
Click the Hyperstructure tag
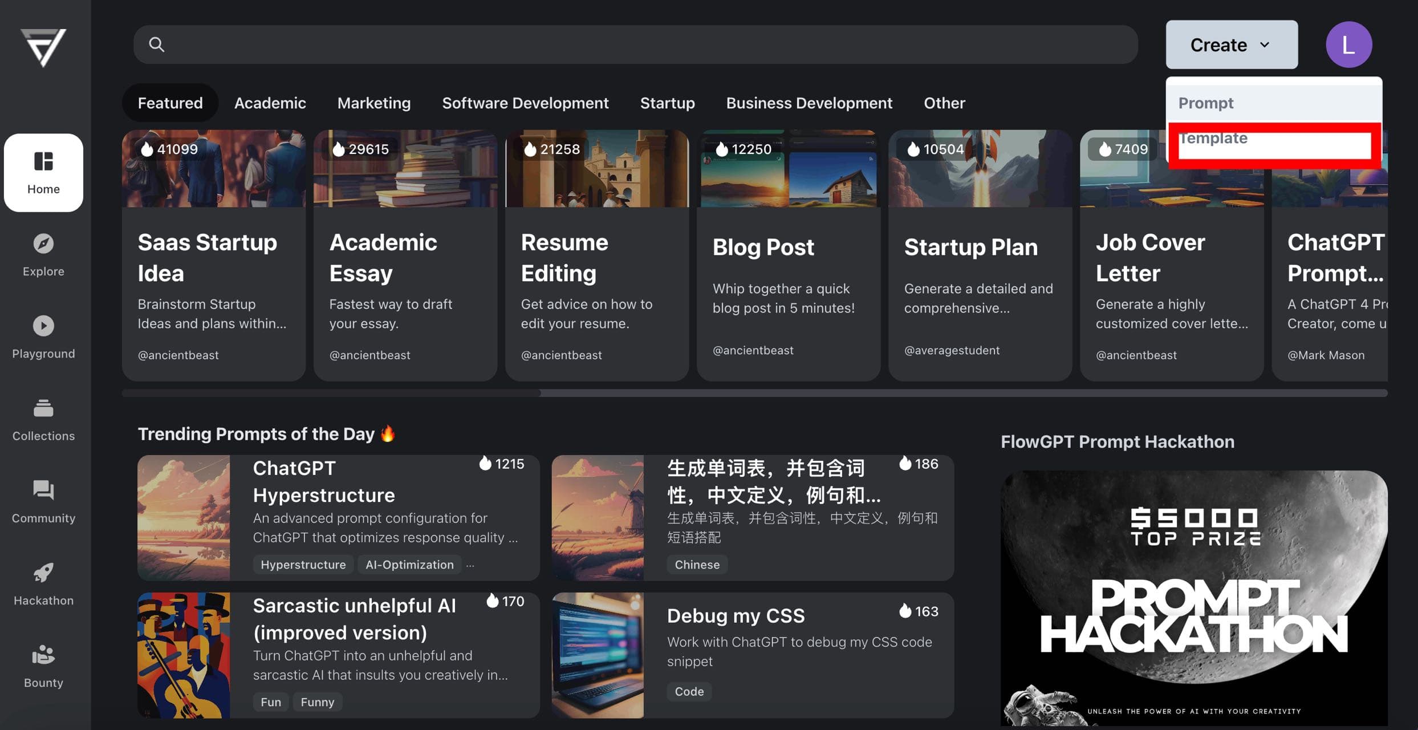click(303, 565)
